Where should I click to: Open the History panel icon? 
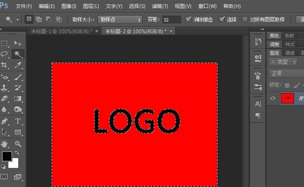click(x=258, y=42)
